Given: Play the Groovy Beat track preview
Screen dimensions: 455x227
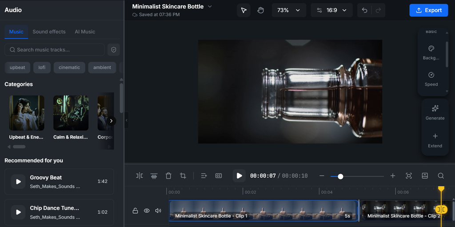Looking at the screenshot, I should tap(18, 181).
